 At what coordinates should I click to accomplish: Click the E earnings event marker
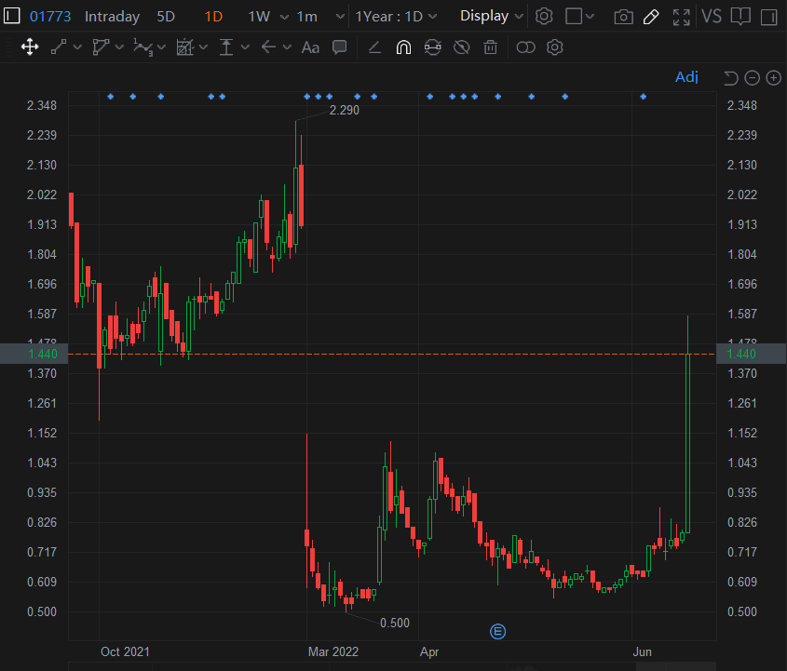pyautogui.click(x=497, y=631)
